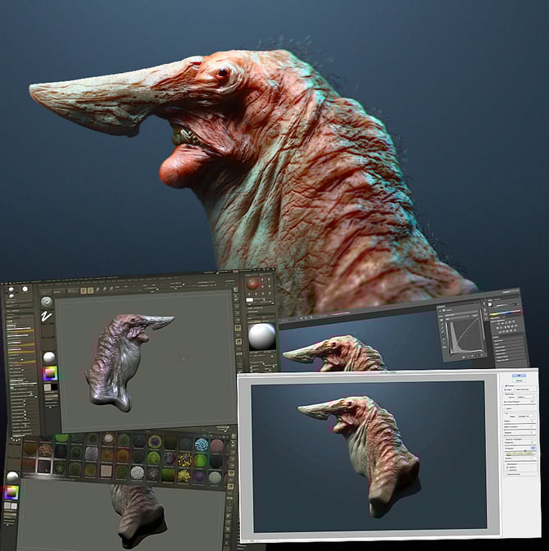This screenshot has width=549, height=551.
Task: Pick a hue in upper ZBrush color picker
Action: click(50, 374)
